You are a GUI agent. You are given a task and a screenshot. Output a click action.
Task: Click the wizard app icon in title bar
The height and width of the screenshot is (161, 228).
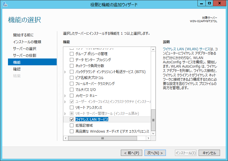(x=5, y=4)
